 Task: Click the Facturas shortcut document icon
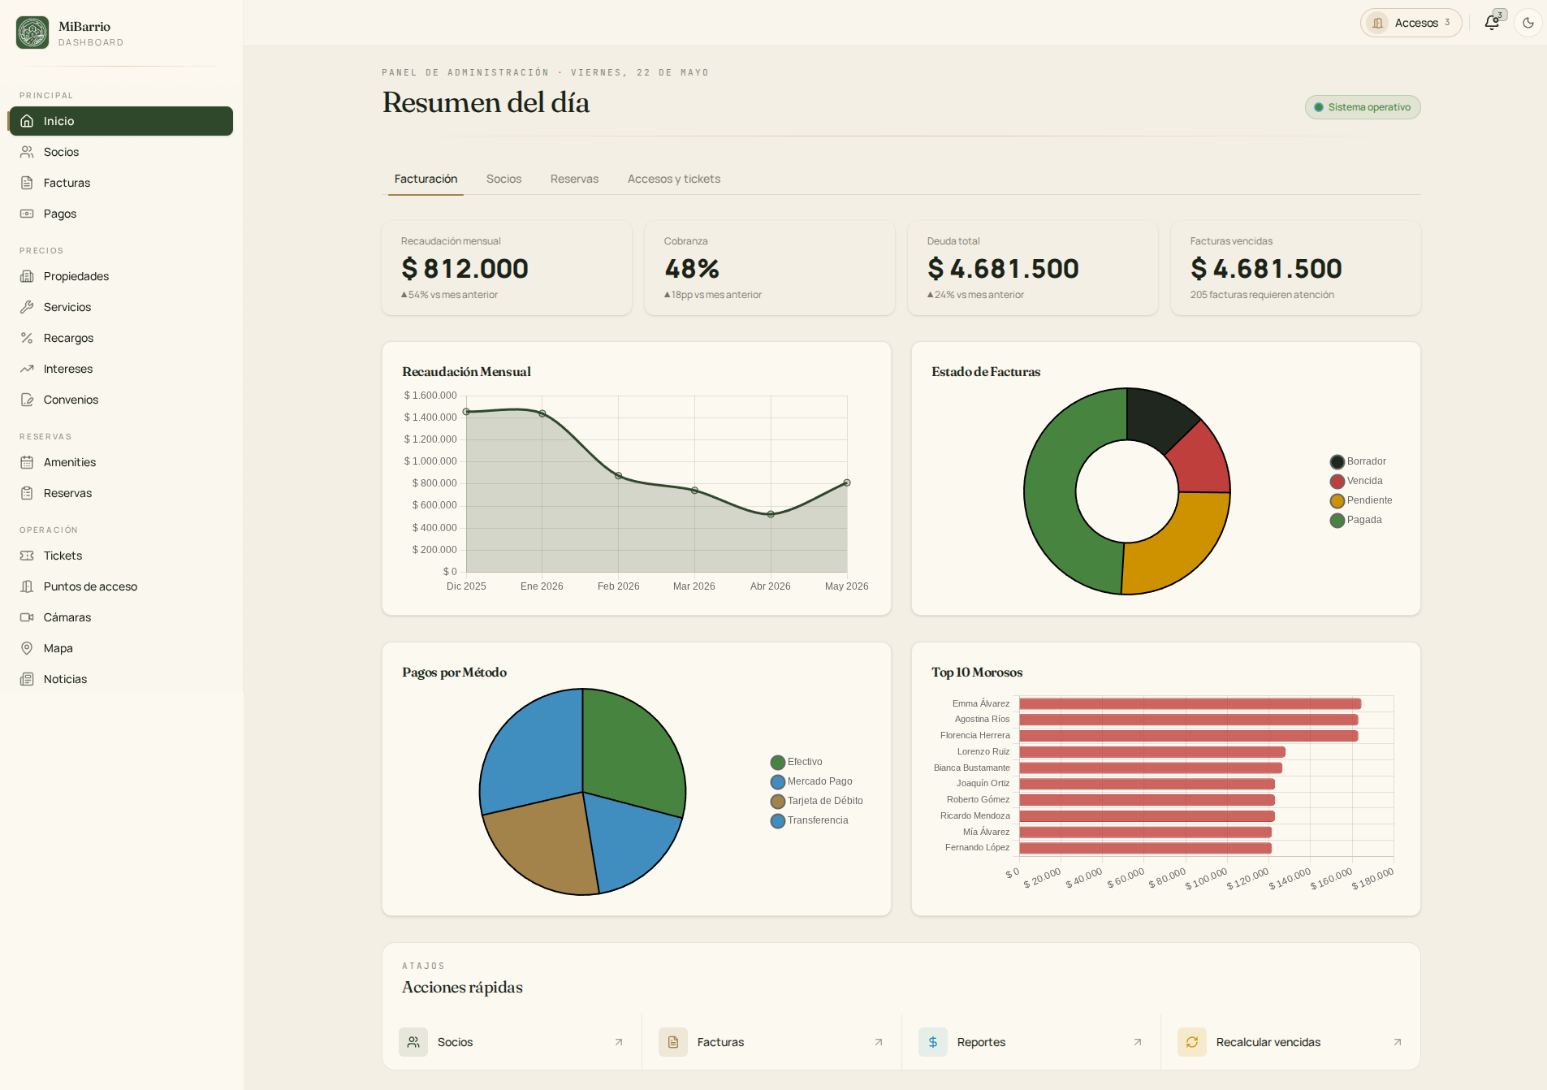click(673, 1042)
